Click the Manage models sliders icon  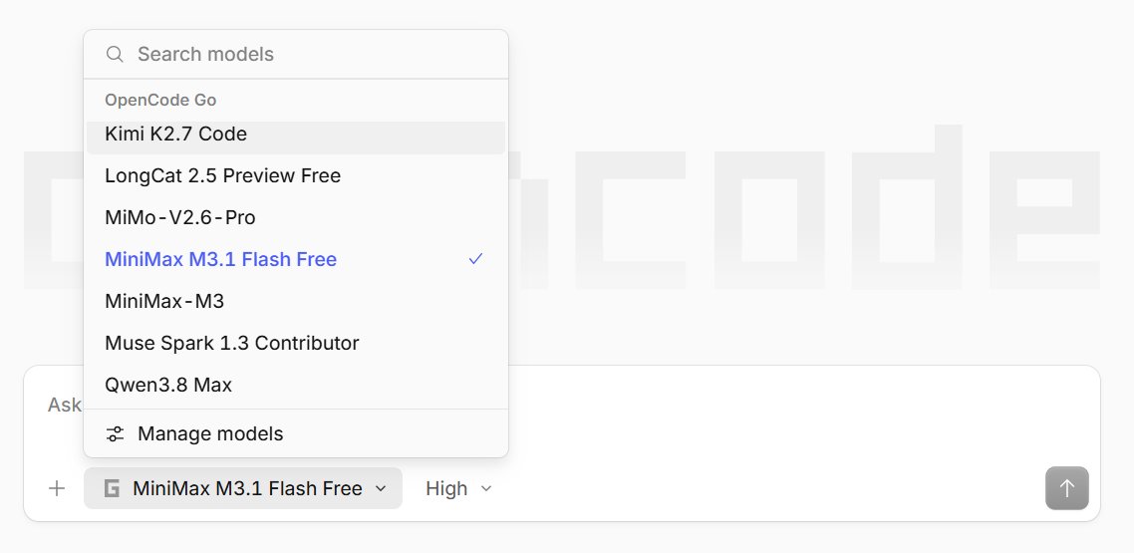(x=115, y=433)
